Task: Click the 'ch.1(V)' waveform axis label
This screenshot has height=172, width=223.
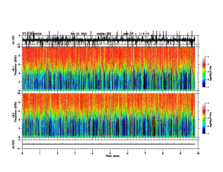Action: pos(14,40)
